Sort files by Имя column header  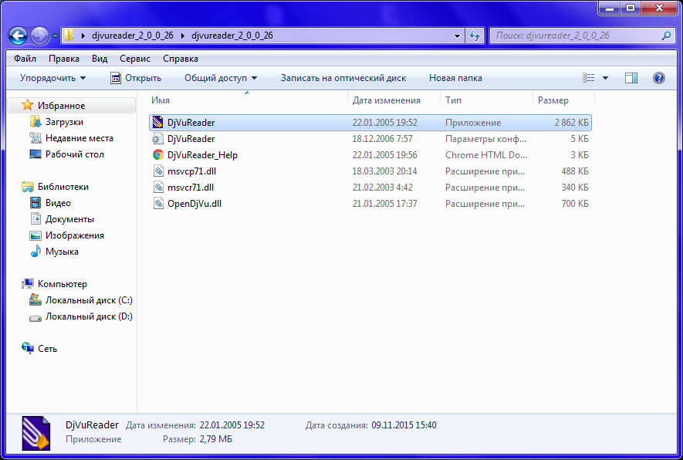click(161, 100)
